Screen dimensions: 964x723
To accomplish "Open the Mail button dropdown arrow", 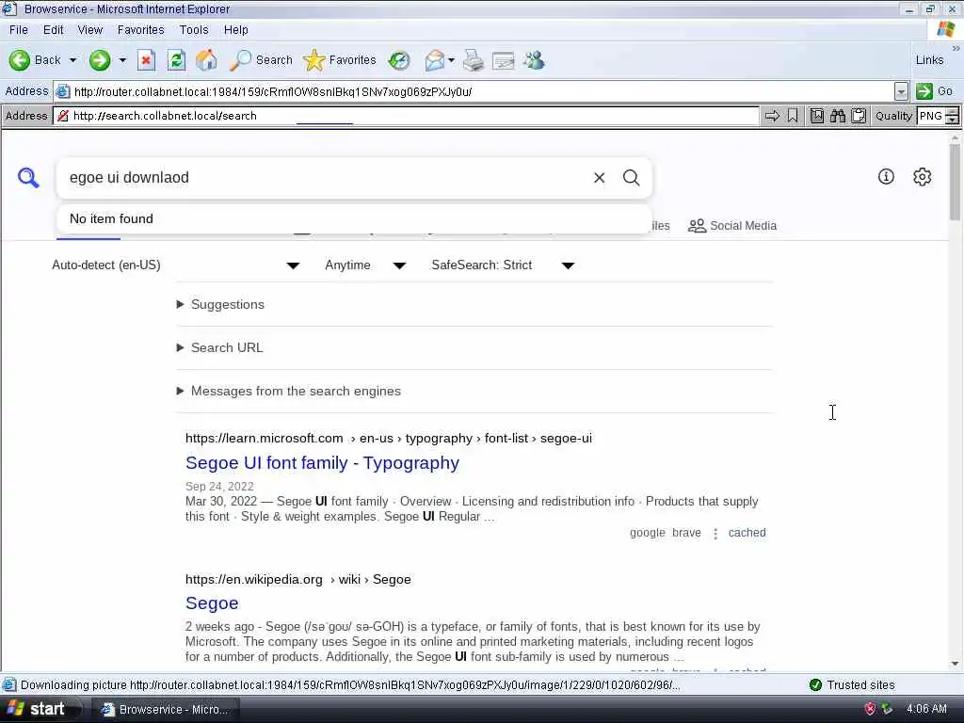I will coord(451,60).
